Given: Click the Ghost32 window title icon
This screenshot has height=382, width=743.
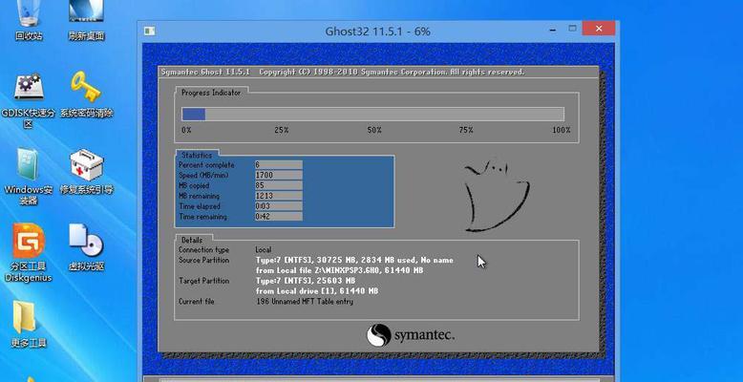Looking at the screenshot, I should [x=150, y=32].
